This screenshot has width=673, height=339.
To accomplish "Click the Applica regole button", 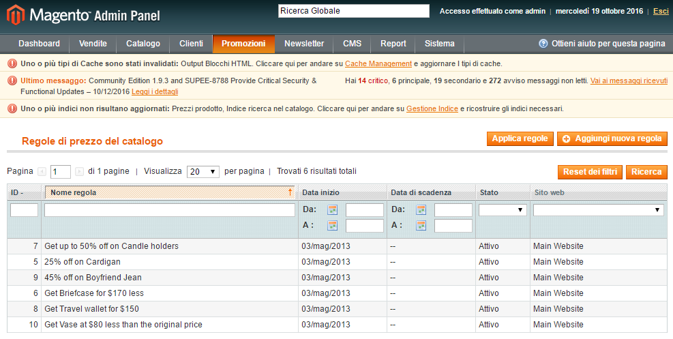I will 520,138.
